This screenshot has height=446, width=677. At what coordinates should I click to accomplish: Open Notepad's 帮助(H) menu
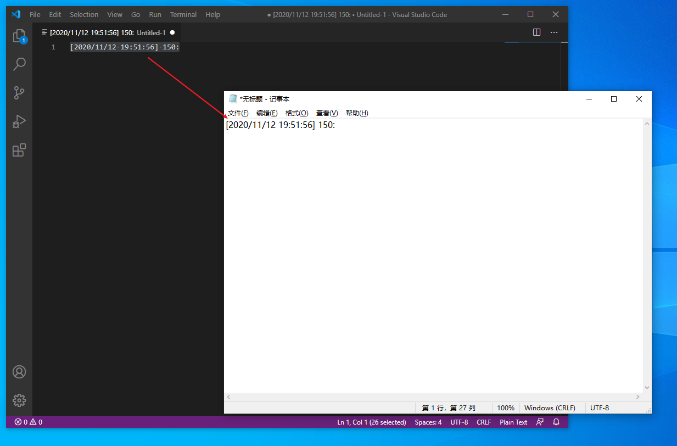point(357,113)
